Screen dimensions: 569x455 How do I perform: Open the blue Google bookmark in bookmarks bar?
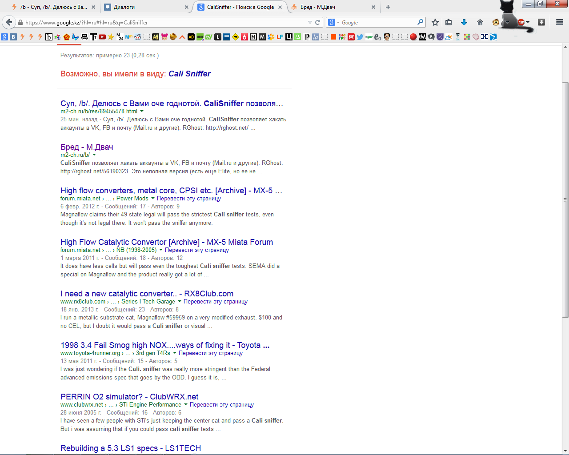click(4, 37)
